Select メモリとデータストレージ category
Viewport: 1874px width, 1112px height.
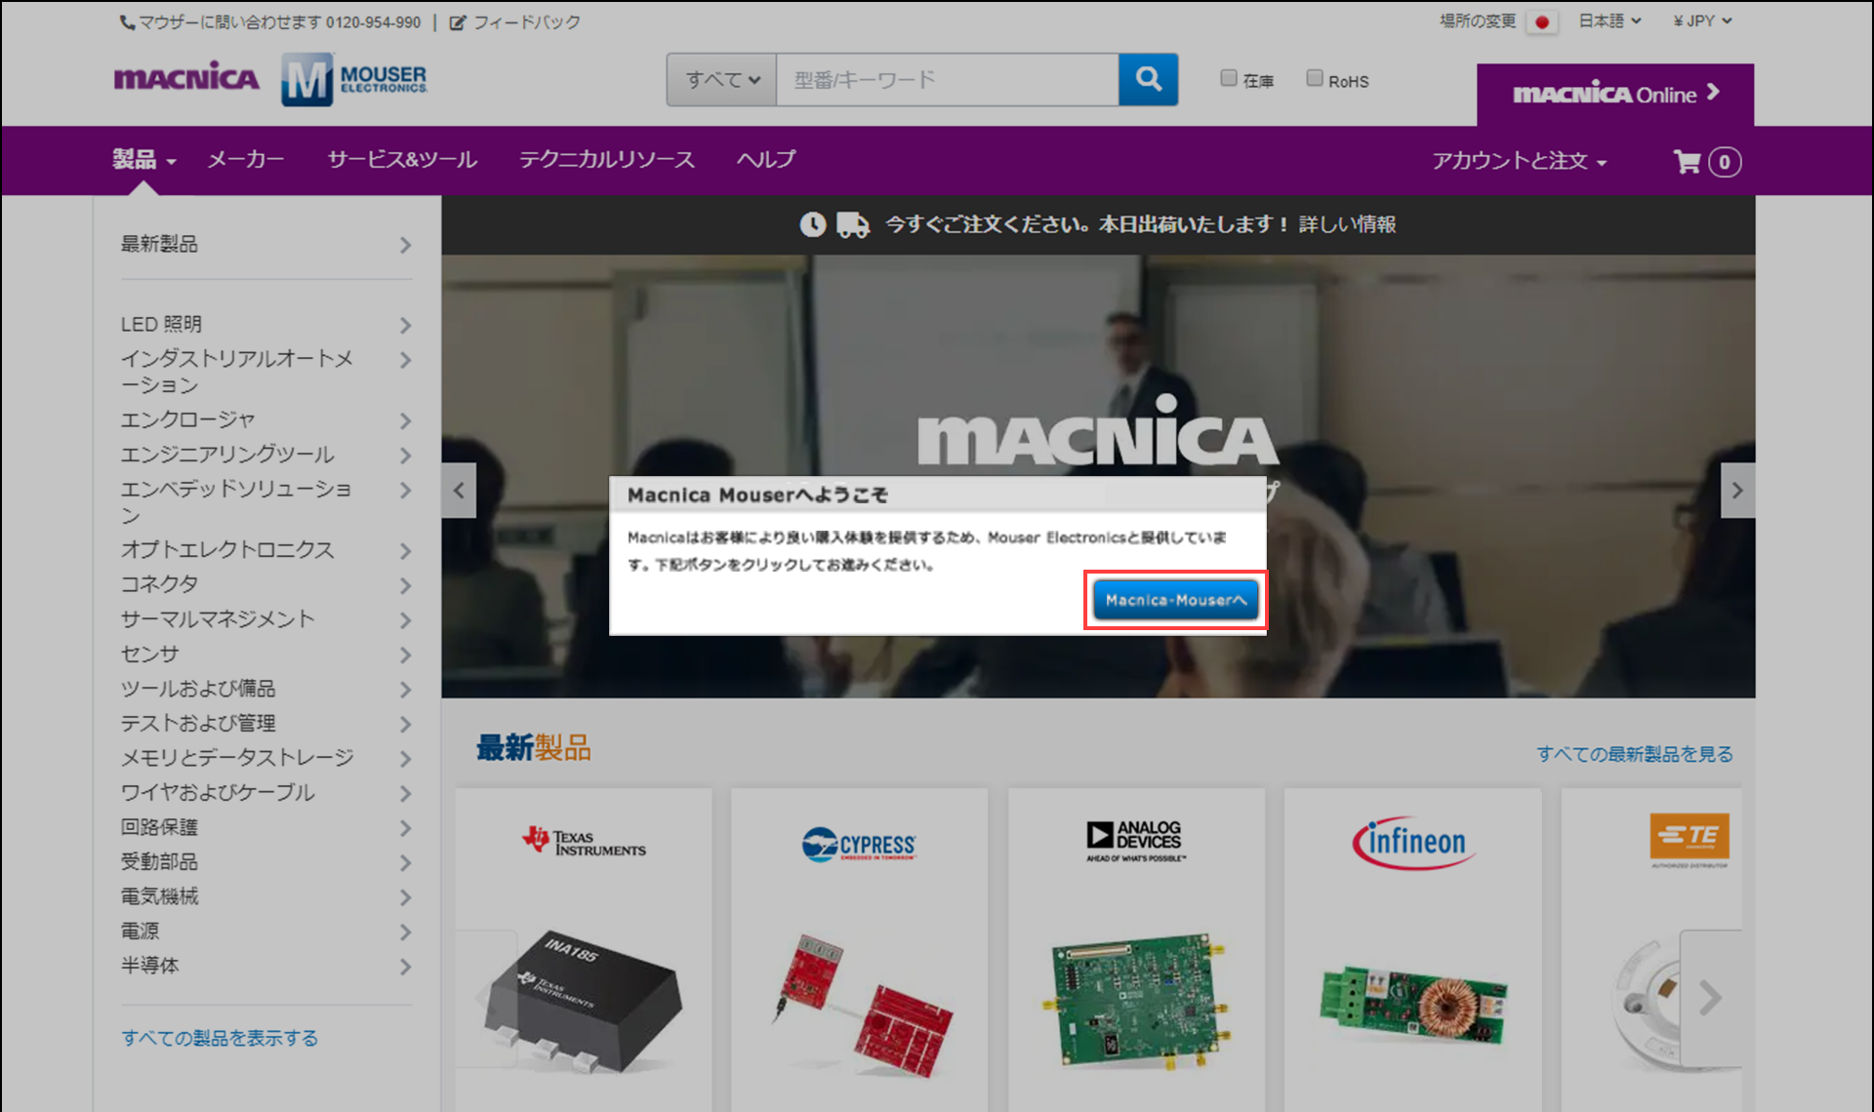tap(237, 758)
